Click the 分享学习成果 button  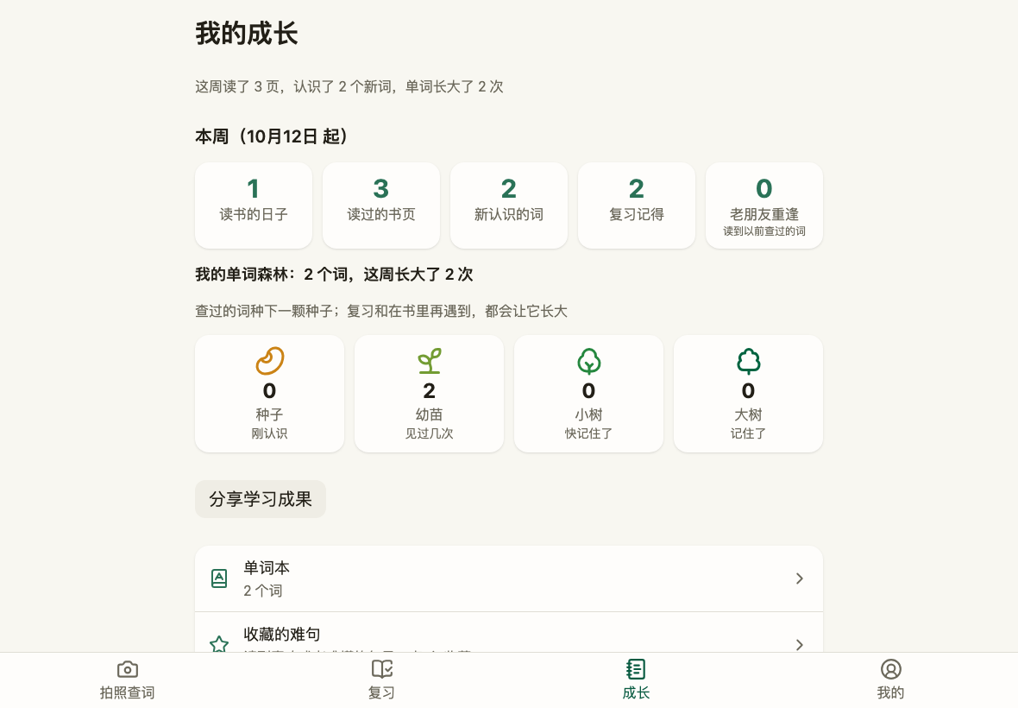click(x=261, y=499)
